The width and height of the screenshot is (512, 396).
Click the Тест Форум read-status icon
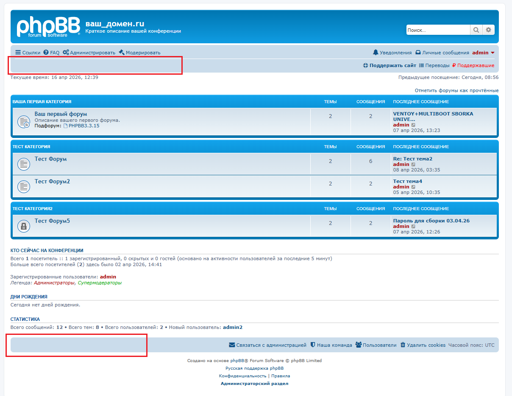pyautogui.click(x=24, y=164)
